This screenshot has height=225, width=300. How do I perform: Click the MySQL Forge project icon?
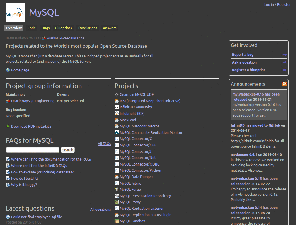click(x=117, y=190)
